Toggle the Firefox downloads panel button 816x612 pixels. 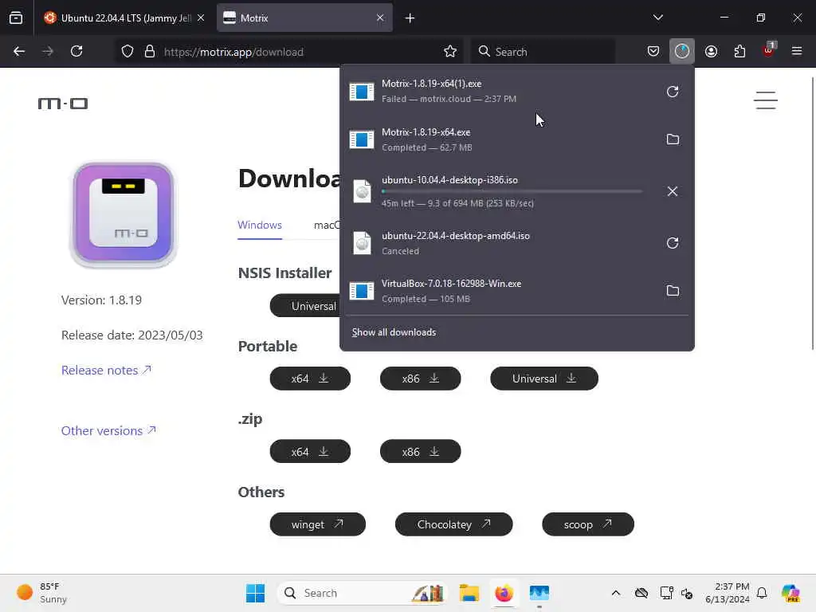point(682,51)
